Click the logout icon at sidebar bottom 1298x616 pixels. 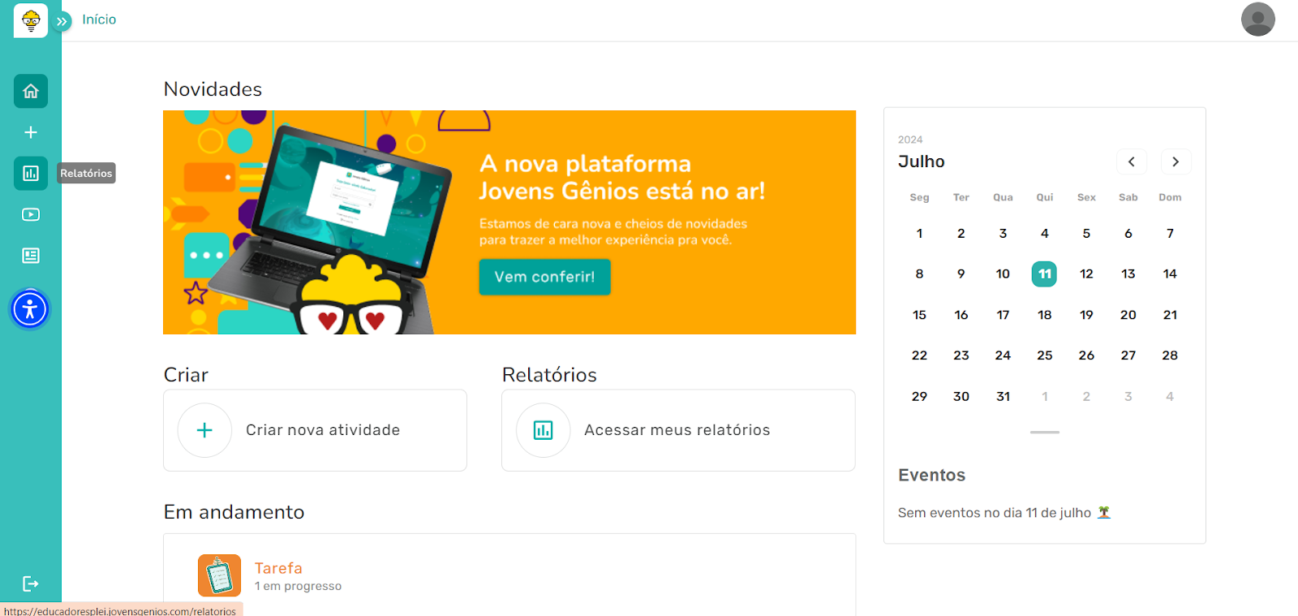[x=31, y=584]
